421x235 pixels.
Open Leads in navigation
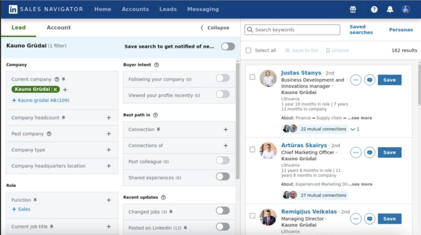pyautogui.click(x=168, y=9)
